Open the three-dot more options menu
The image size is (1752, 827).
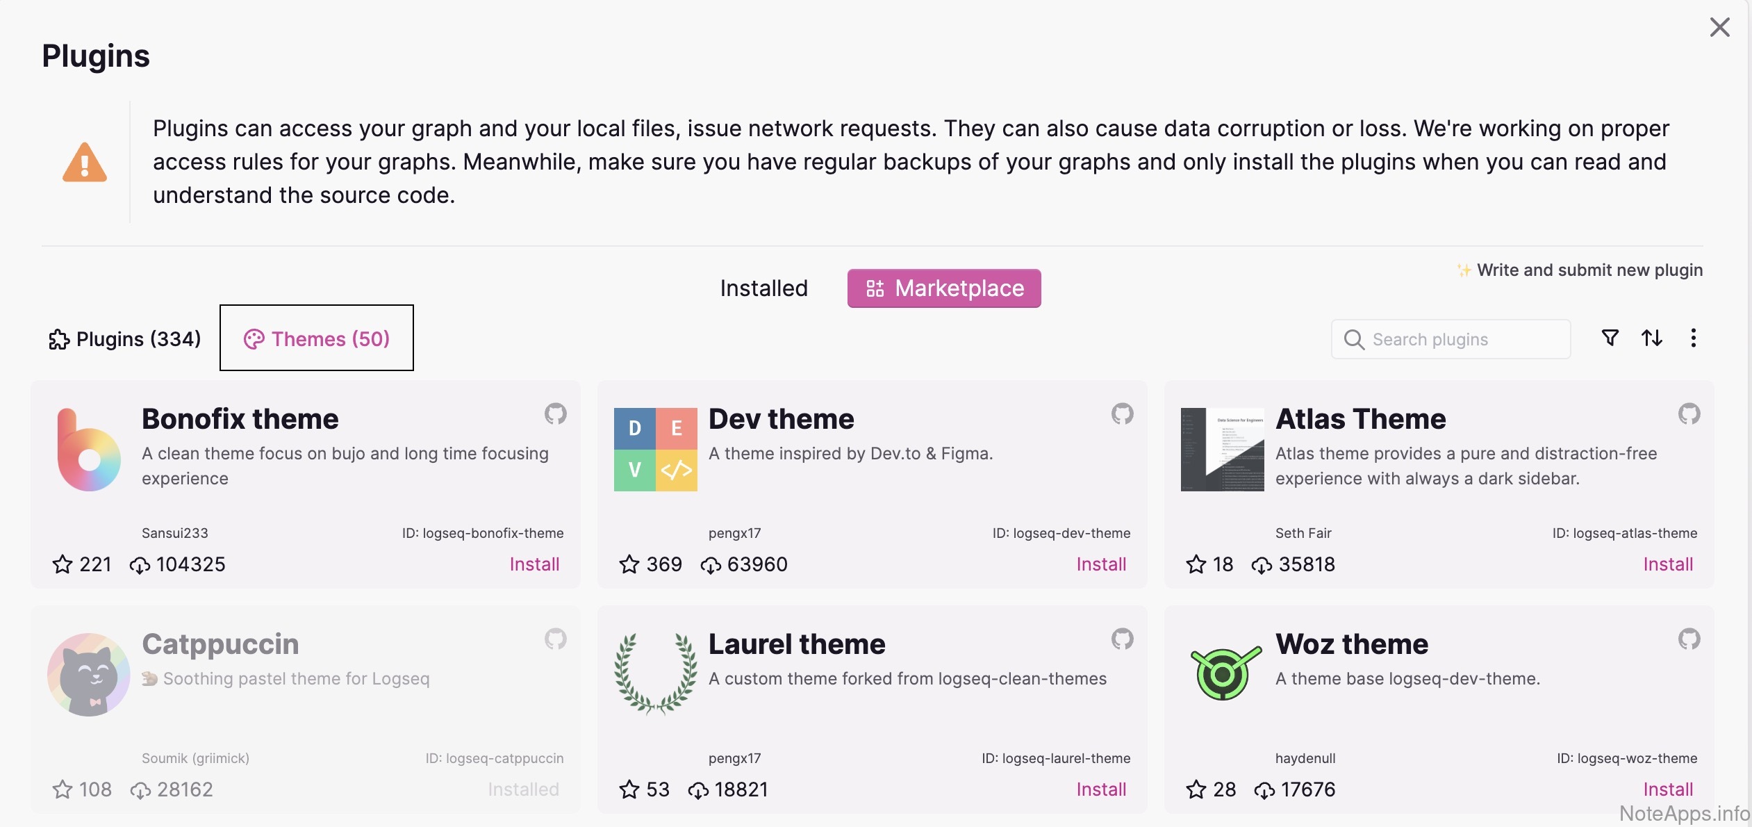pyautogui.click(x=1693, y=338)
